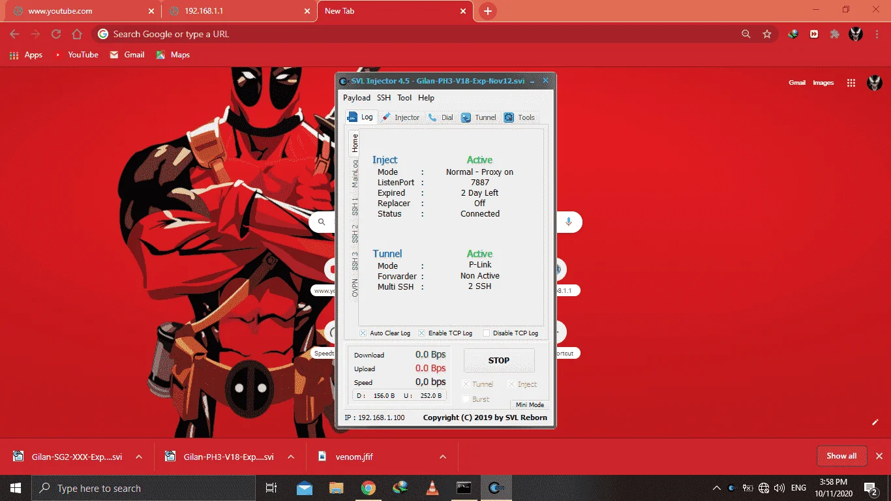
Task: Open the Chrome three-dot menu
Action: pos(876,34)
